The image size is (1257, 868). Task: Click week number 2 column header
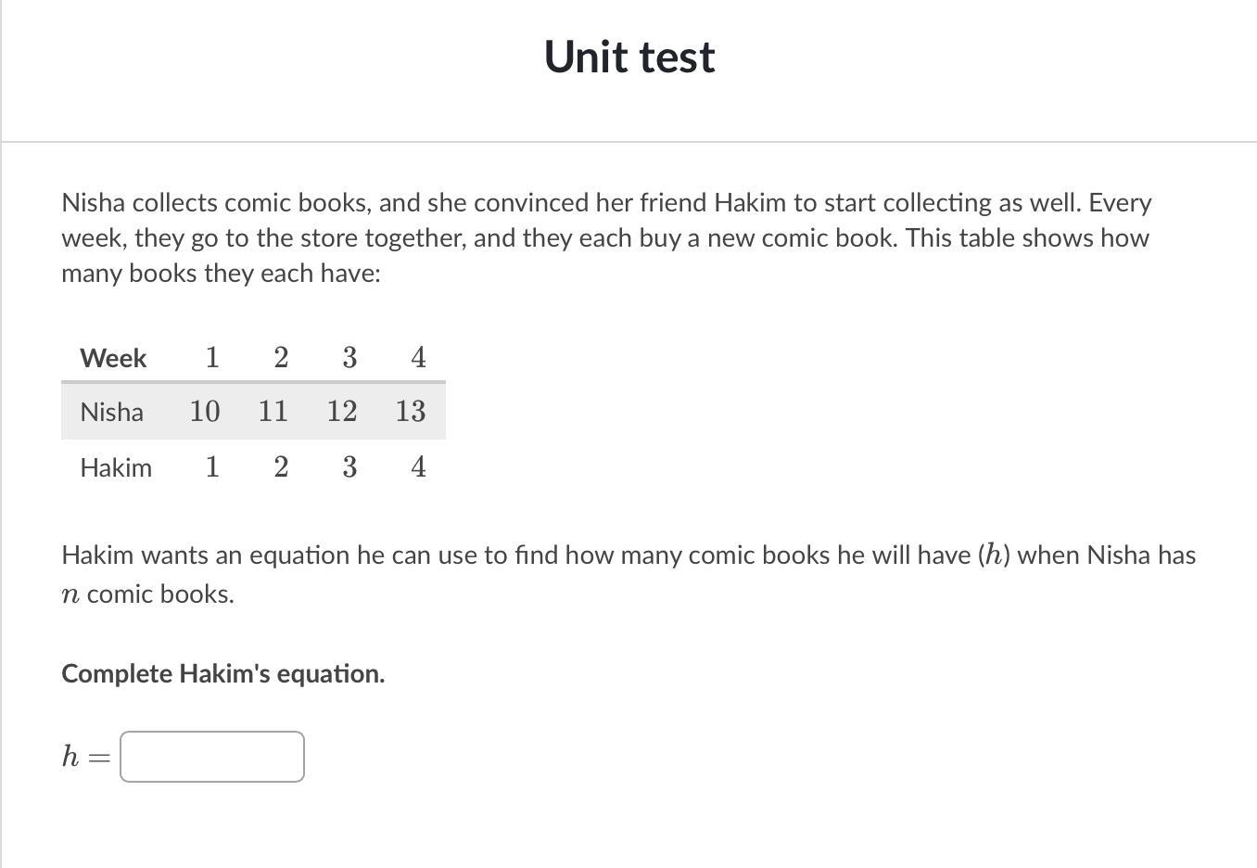click(281, 357)
